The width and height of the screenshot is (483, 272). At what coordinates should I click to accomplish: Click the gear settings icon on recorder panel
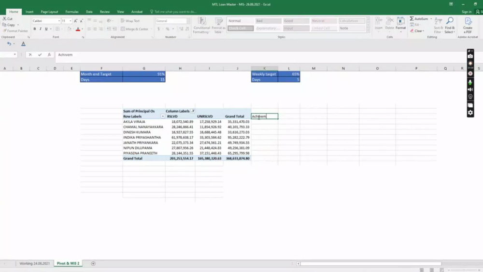tap(470, 113)
